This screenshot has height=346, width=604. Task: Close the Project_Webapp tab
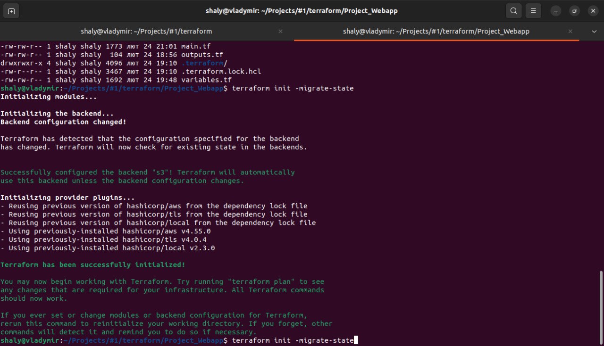570,31
